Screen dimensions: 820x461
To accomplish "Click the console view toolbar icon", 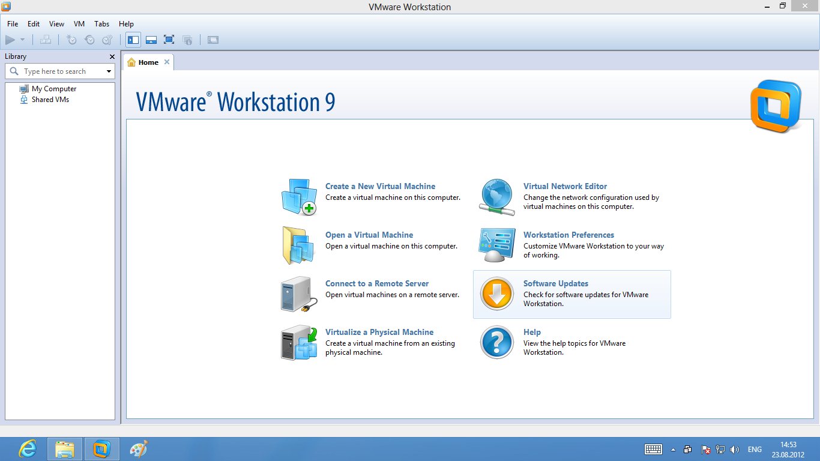I will coord(213,40).
